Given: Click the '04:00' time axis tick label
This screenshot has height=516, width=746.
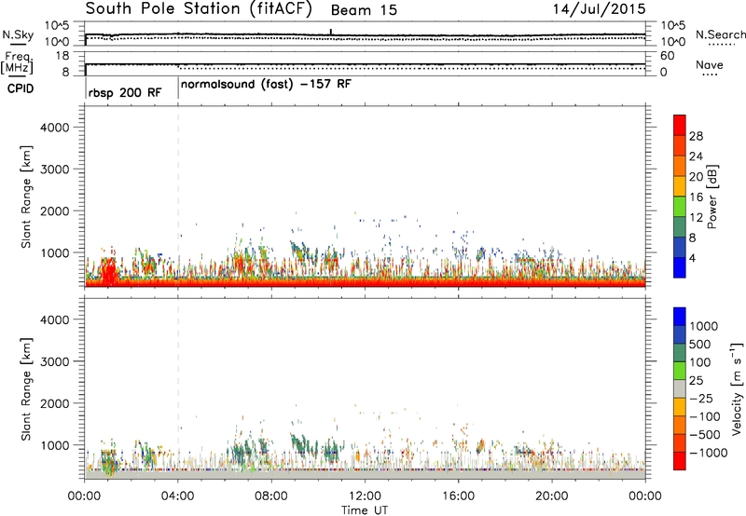Looking at the screenshot, I should (x=178, y=496).
